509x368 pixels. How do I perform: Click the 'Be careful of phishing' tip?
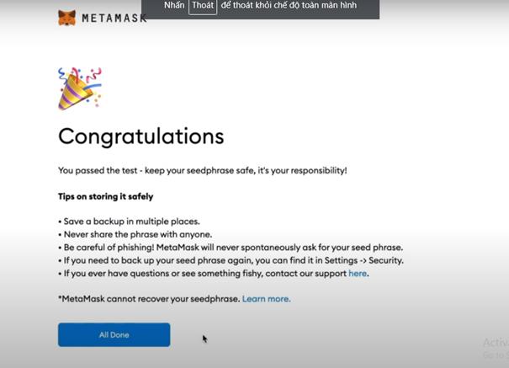(x=231, y=248)
